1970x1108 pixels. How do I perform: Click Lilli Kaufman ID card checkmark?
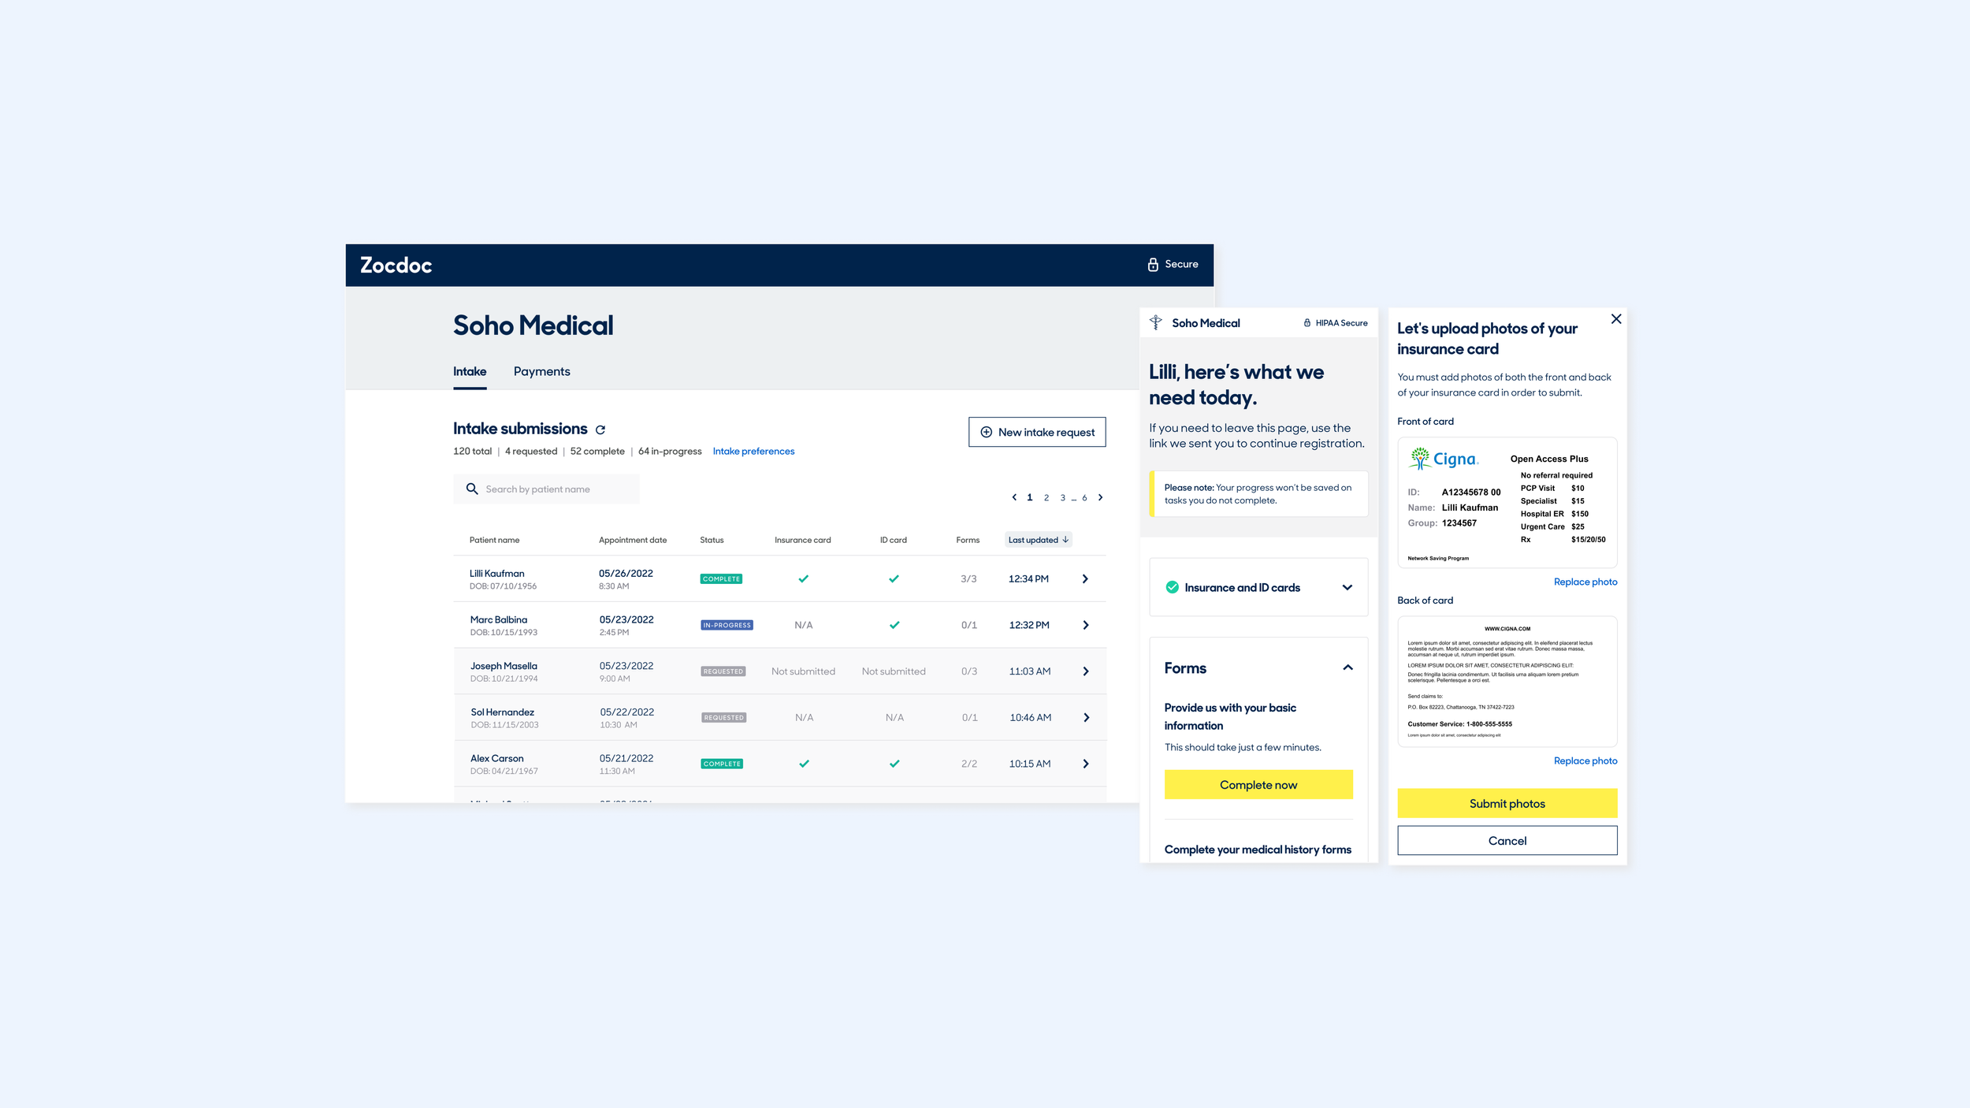coord(894,578)
